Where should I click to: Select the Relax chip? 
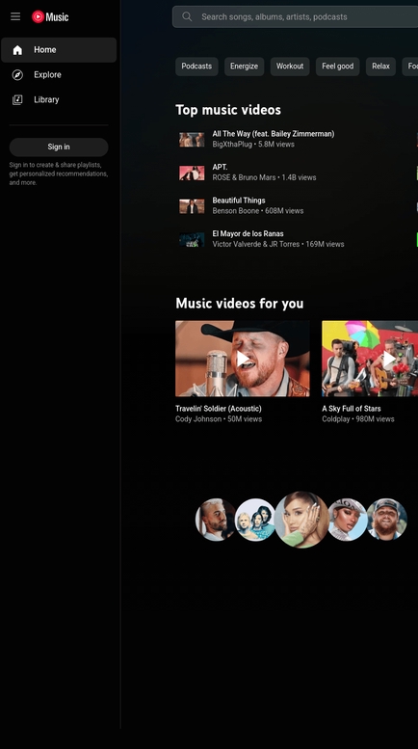pos(380,67)
